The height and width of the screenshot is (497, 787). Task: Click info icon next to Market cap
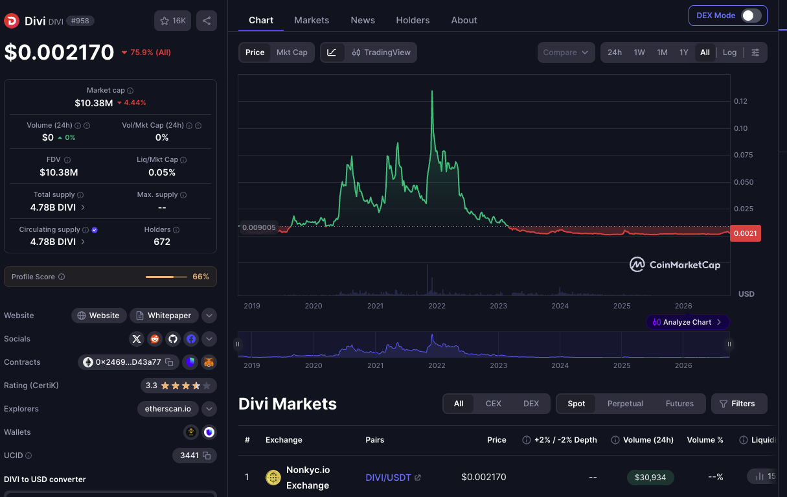(130, 91)
